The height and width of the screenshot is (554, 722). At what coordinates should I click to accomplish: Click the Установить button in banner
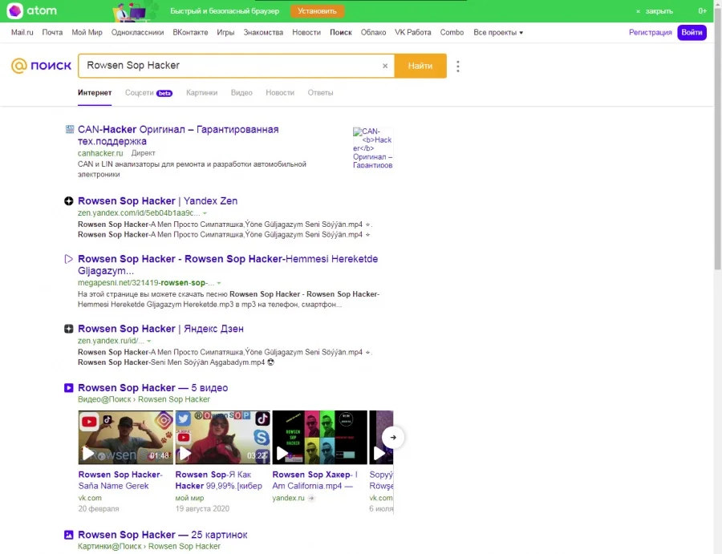[x=317, y=11]
